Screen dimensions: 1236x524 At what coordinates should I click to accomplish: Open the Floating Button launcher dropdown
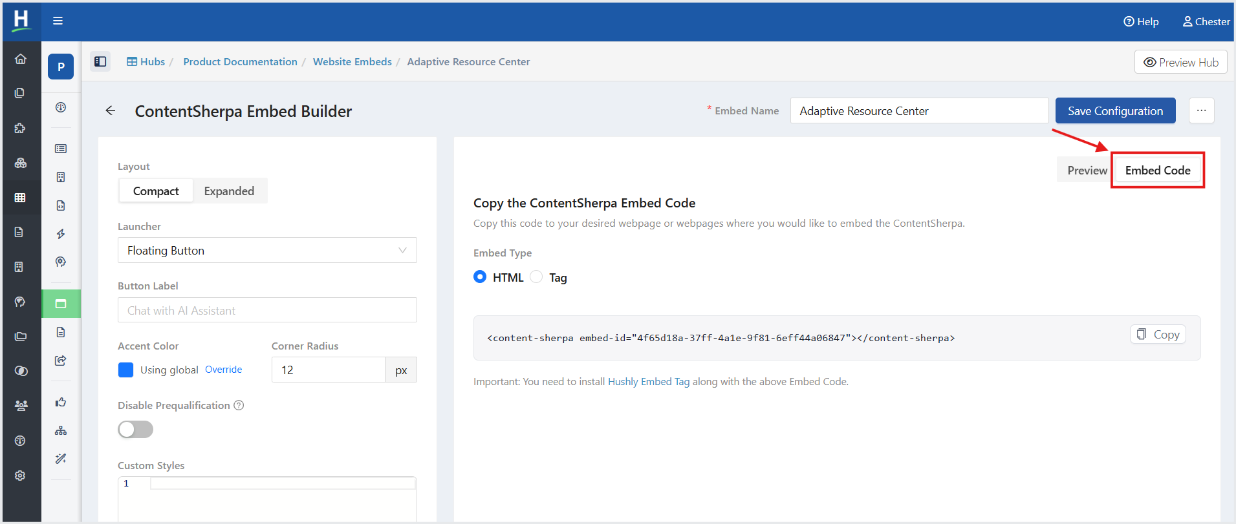(267, 250)
